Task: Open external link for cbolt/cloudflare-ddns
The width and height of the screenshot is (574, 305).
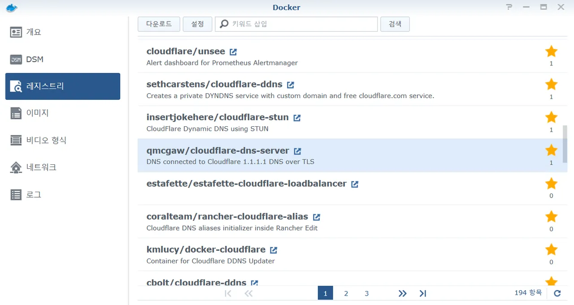Action: click(254, 283)
